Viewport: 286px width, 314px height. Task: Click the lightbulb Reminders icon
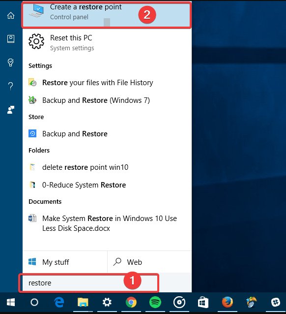11,63
